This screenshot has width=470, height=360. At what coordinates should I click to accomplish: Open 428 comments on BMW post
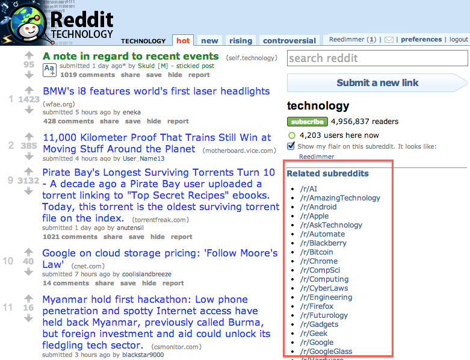[x=69, y=122]
